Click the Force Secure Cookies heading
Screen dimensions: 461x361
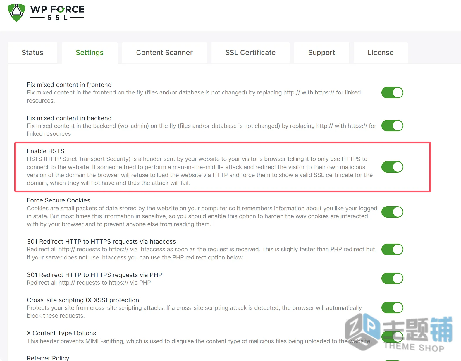click(x=59, y=200)
